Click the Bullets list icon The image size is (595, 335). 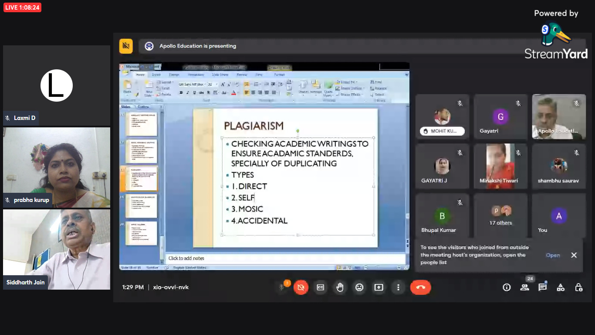click(x=247, y=84)
